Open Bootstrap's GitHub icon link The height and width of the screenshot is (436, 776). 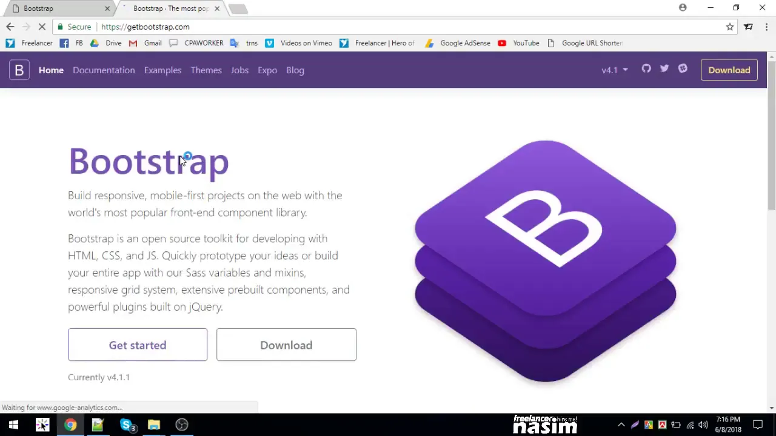coord(646,69)
